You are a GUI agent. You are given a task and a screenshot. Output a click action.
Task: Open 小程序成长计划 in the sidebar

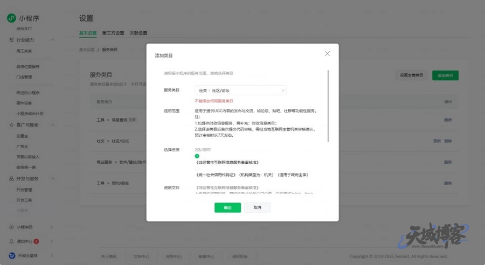(x=30, y=114)
